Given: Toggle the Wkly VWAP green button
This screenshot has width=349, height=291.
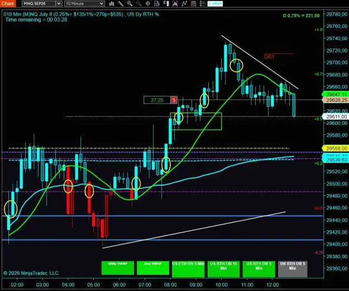Looking at the screenshot, I should coord(117,268).
